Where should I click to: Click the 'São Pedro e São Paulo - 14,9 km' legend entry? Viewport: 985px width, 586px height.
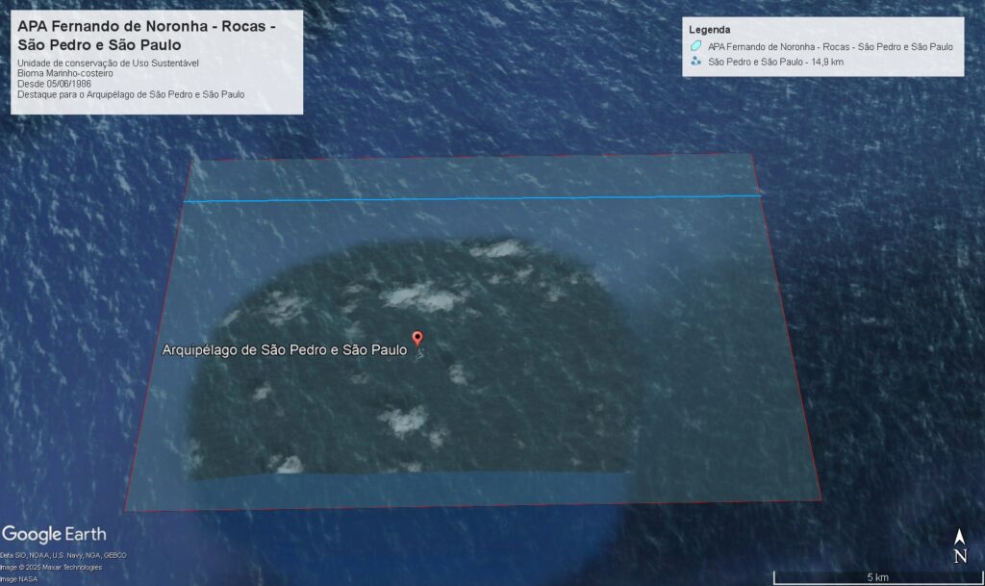point(775,62)
